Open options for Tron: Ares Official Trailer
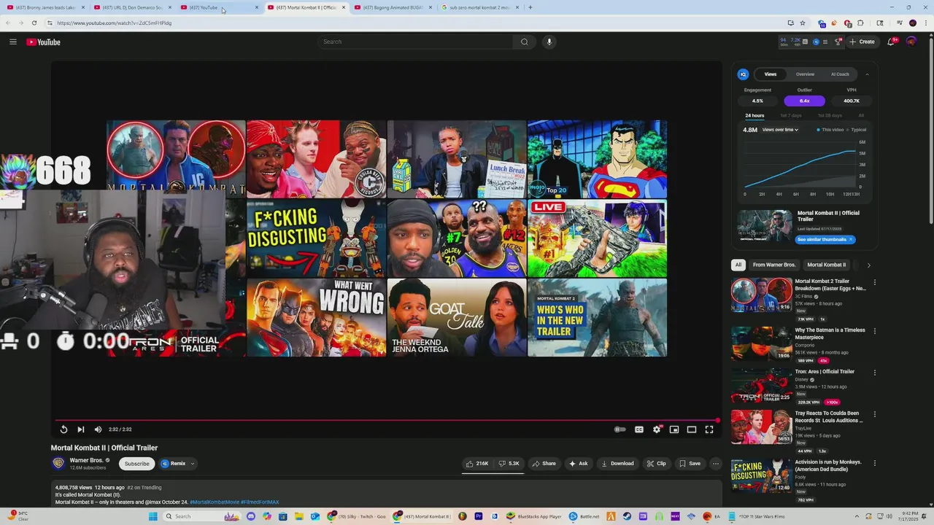934x525 pixels. coord(874,373)
